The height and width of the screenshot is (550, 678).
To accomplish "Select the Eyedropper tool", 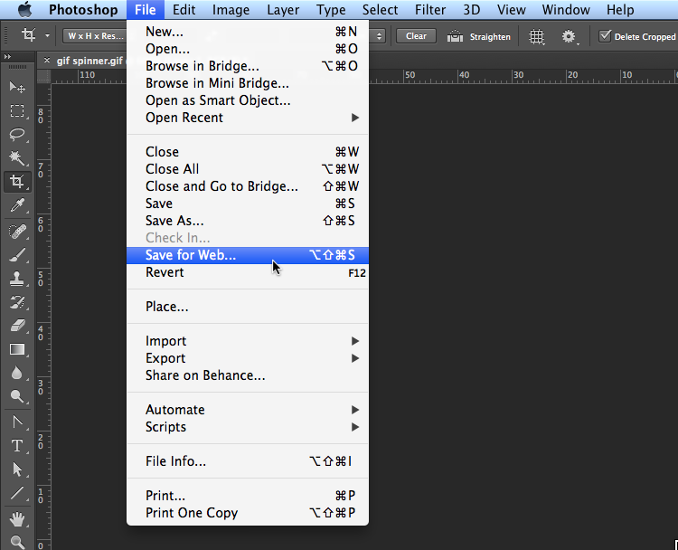I will coord(17,205).
